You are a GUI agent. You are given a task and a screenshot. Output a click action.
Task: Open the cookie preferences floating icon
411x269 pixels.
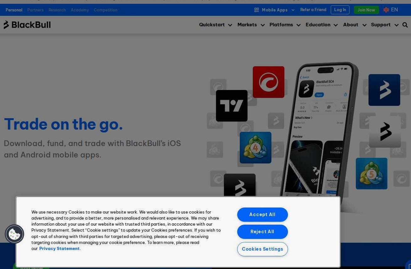click(14, 234)
